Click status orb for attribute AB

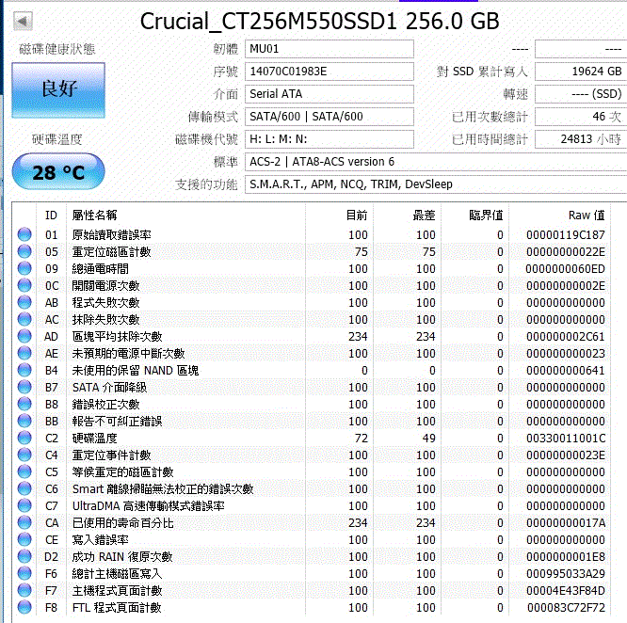click(x=24, y=302)
